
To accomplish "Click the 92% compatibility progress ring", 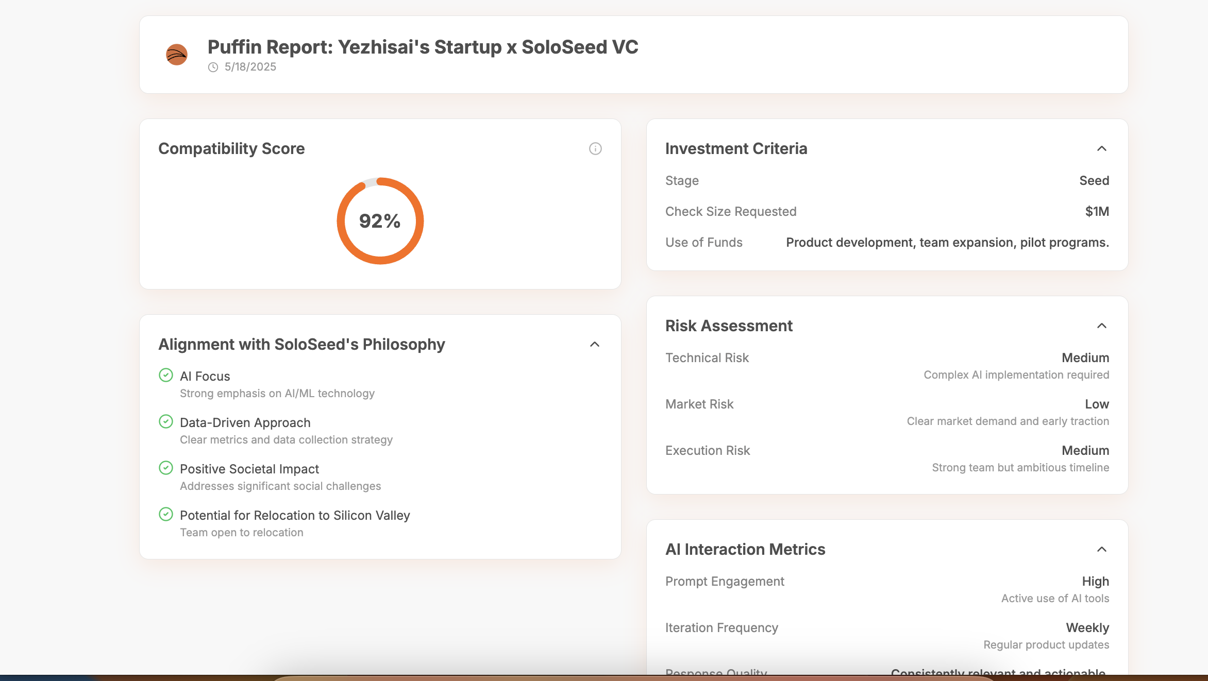I will point(380,221).
